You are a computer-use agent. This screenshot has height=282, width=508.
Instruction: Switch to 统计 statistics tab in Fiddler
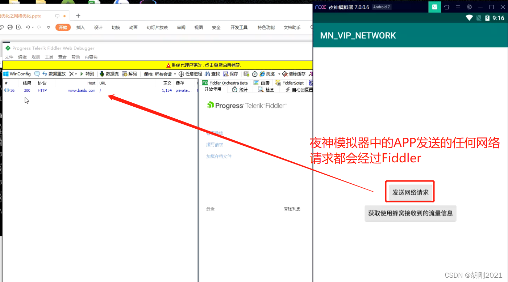(240, 90)
